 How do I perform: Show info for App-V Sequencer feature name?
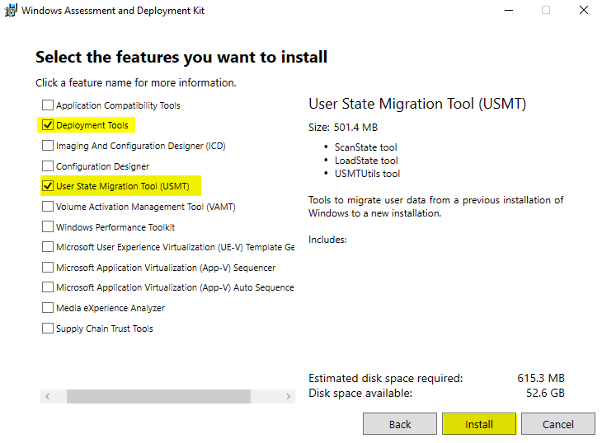click(165, 268)
